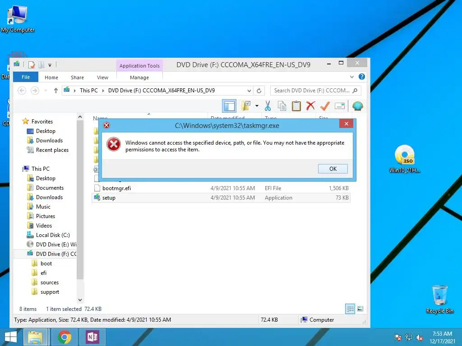
Task: Toggle the navigation pane toolbar icon
Action: tap(229, 106)
